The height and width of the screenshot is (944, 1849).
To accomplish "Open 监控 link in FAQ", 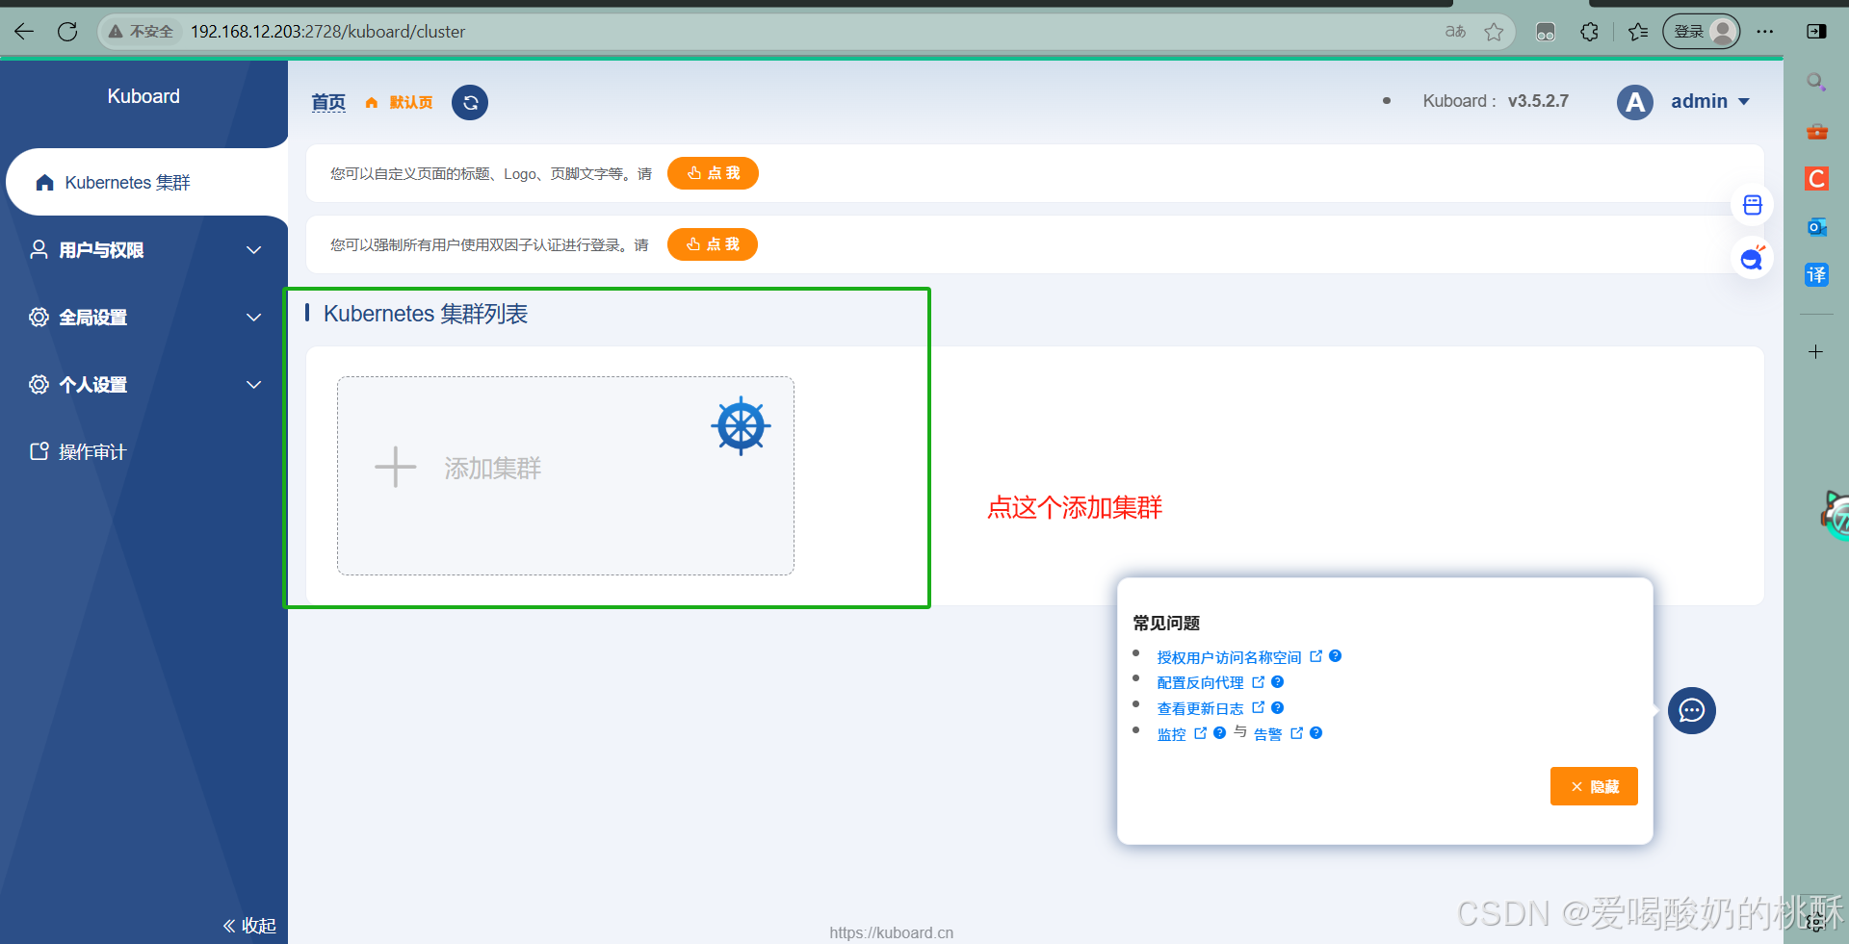I will (x=1171, y=734).
